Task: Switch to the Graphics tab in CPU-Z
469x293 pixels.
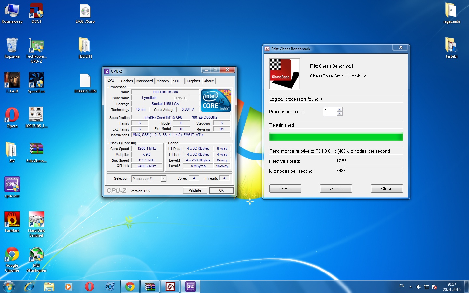Action: (193, 81)
